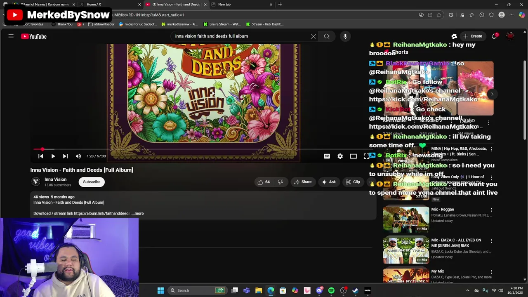Open Steam from the taskbar
The image size is (528, 297).
point(355,290)
